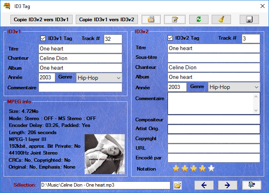
Task: Click the 'Size: 4.72Mo' text
Action: point(24,111)
